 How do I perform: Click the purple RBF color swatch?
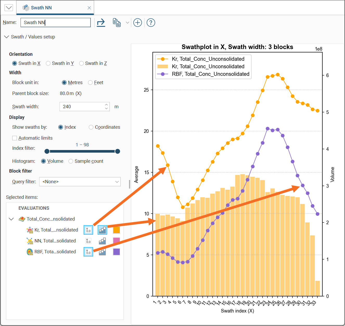coord(116,252)
